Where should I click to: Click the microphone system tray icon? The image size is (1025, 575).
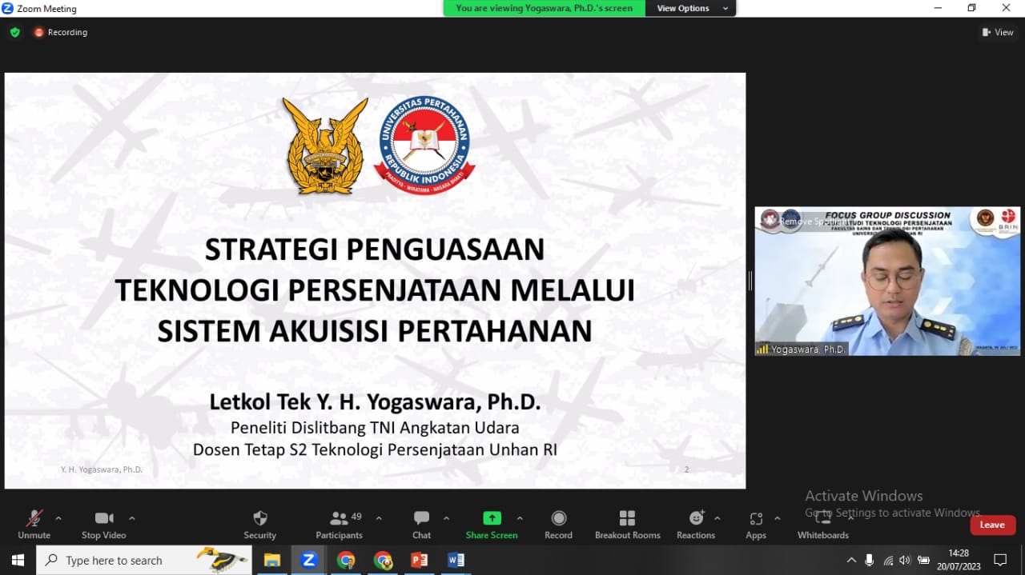pyautogui.click(x=870, y=560)
